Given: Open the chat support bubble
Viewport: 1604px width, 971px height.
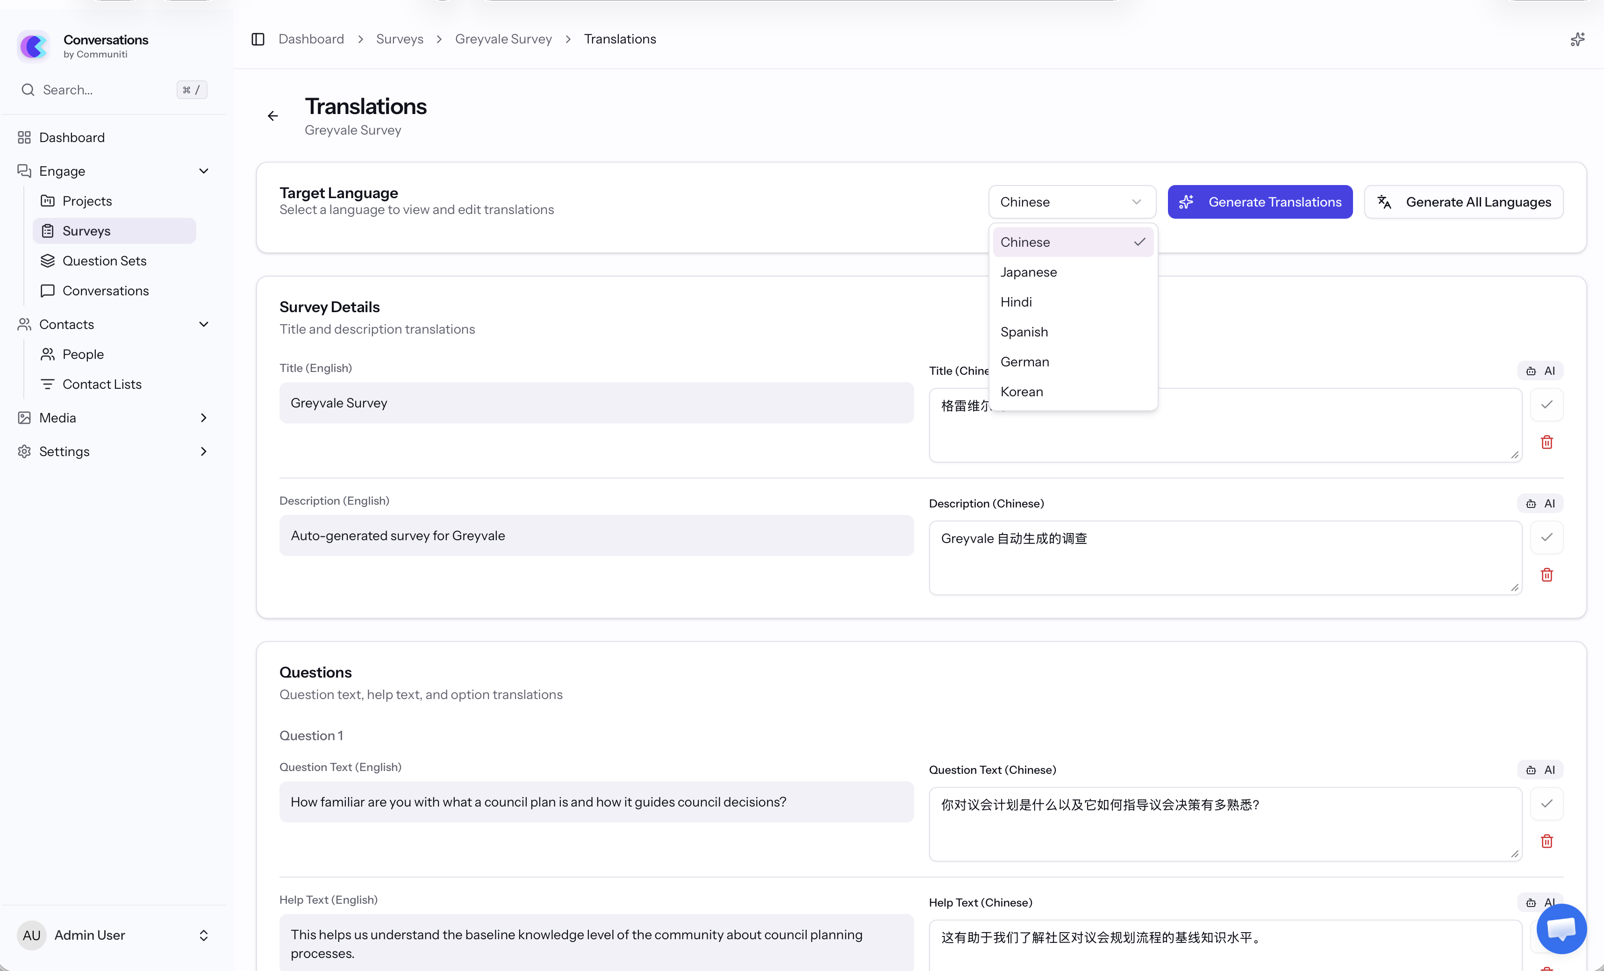Looking at the screenshot, I should coord(1561,928).
